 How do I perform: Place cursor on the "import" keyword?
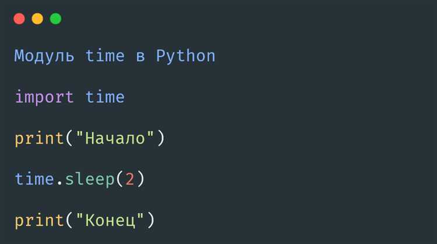[44, 97]
